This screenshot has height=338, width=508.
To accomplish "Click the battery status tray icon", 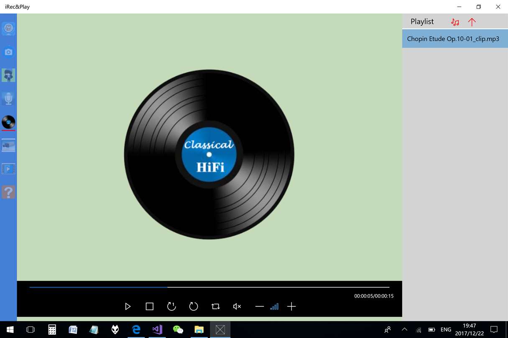I will [x=432, y=330].
